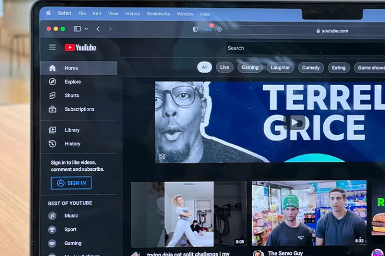Screen dimensions: 385x256
Task: Open the View menu
Action: pos(113,13)
